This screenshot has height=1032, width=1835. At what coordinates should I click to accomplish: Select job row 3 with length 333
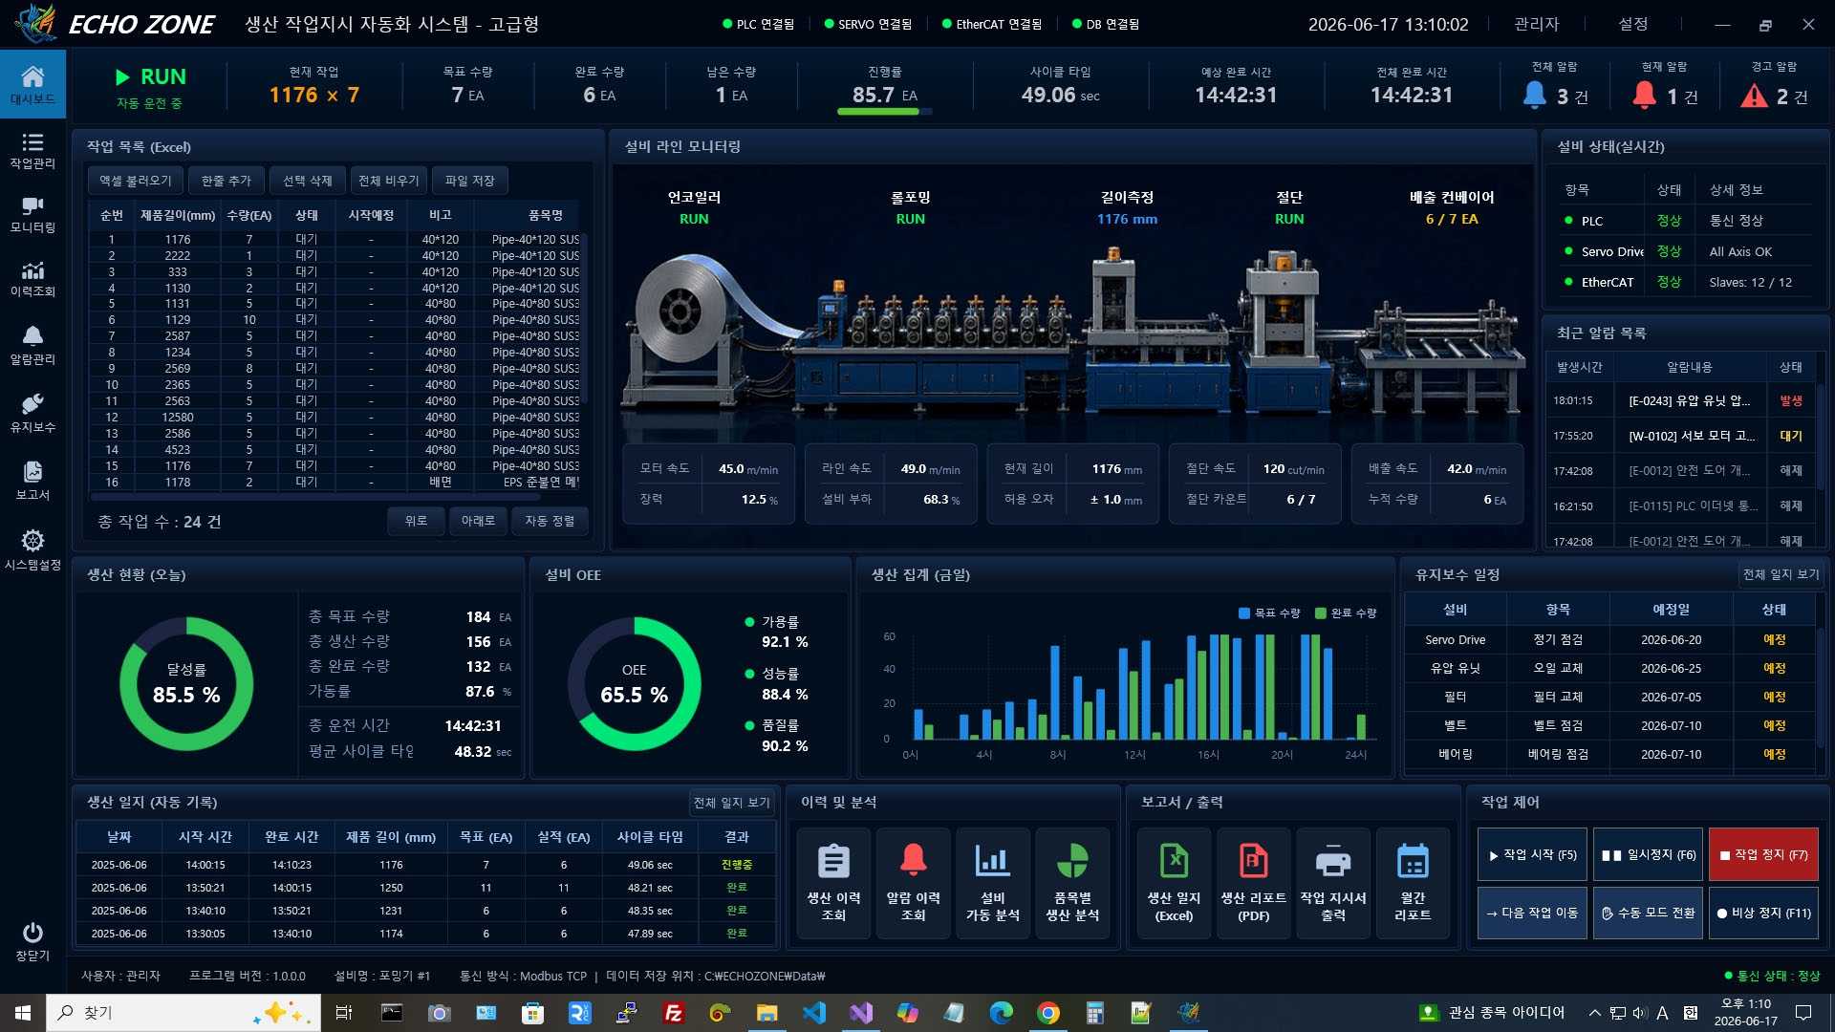tap(335, 271)
